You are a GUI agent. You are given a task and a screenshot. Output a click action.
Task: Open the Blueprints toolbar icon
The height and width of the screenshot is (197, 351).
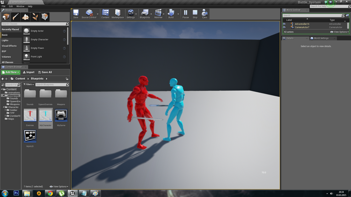[x=145, y=14]
